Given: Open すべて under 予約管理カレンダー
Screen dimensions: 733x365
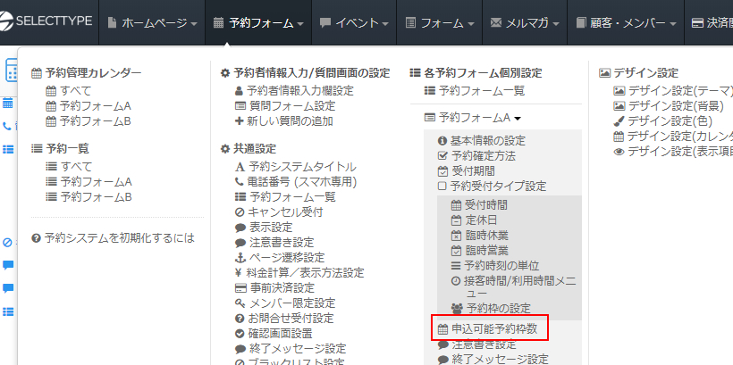Looking at the screenshot, I should [x=69, y=91].
